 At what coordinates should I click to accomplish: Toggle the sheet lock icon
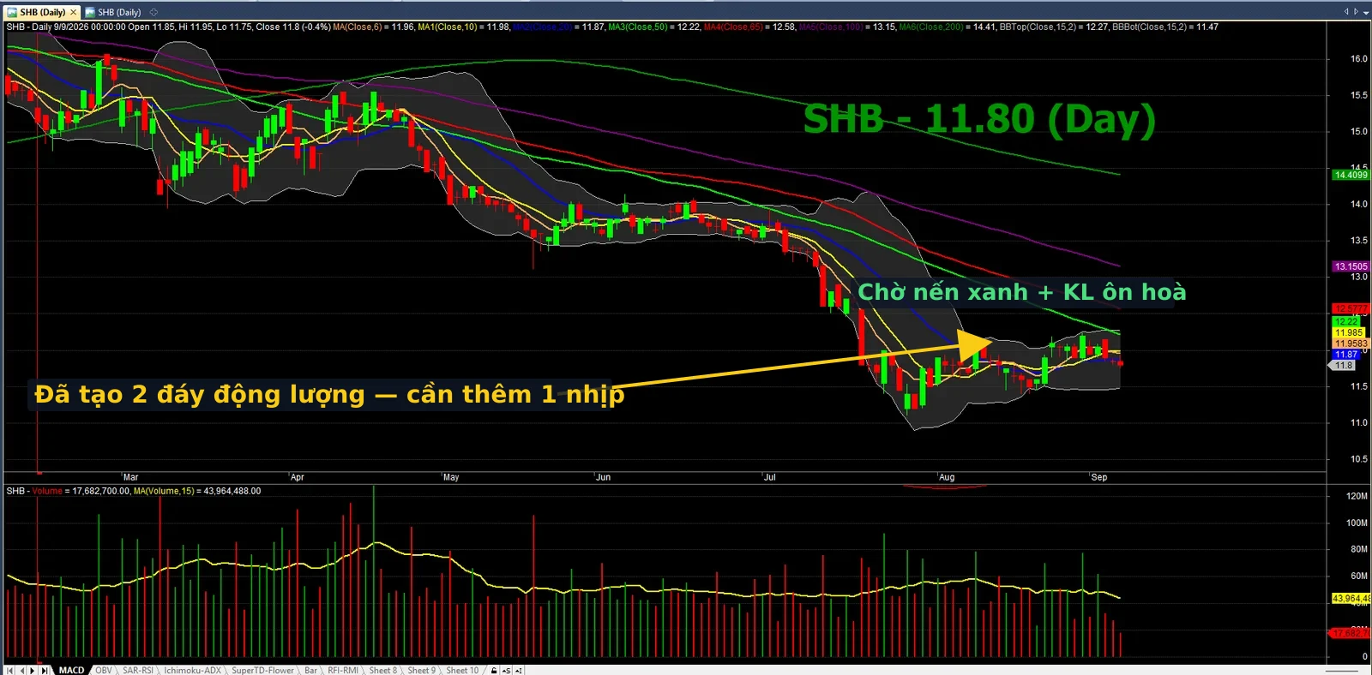coord(494,670)
